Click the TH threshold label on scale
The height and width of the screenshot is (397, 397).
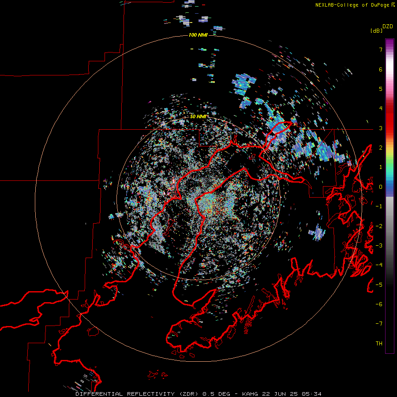[379, 344]
